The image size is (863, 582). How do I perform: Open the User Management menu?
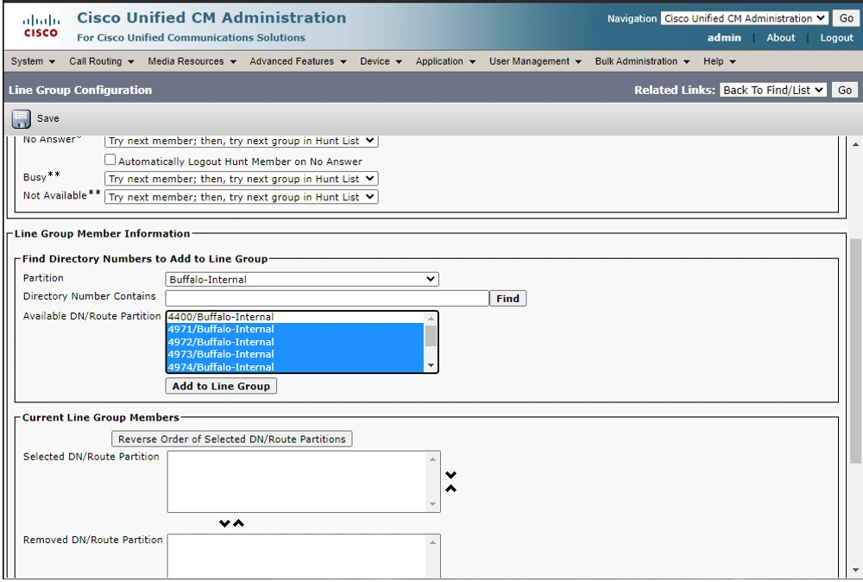535,61
